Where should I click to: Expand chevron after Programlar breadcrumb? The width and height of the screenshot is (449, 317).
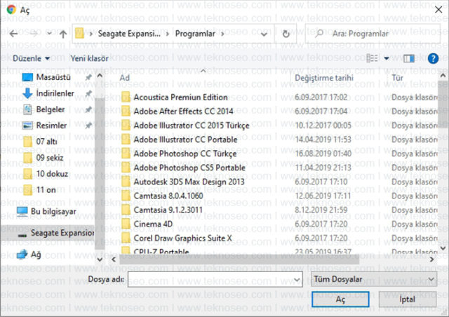222,34
